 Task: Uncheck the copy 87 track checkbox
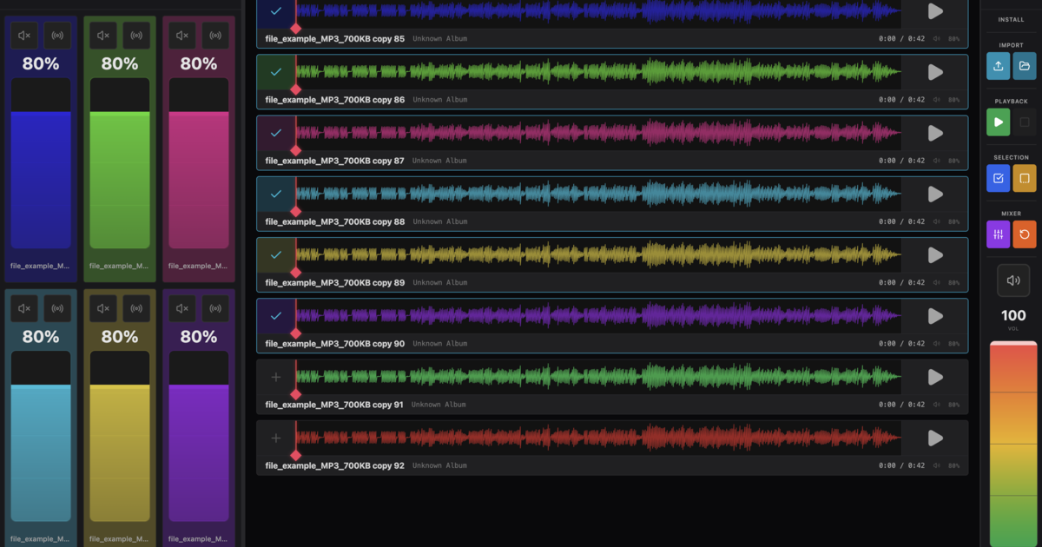pos(276,134)
